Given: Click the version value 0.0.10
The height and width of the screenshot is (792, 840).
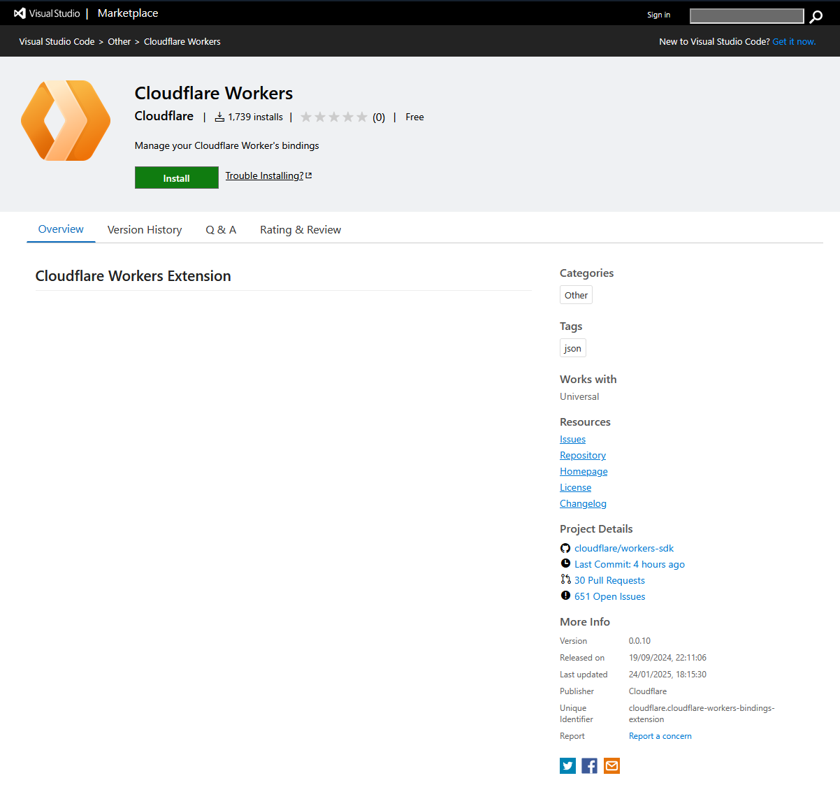Looking at the screenshot, I should (x=639, y=641).
